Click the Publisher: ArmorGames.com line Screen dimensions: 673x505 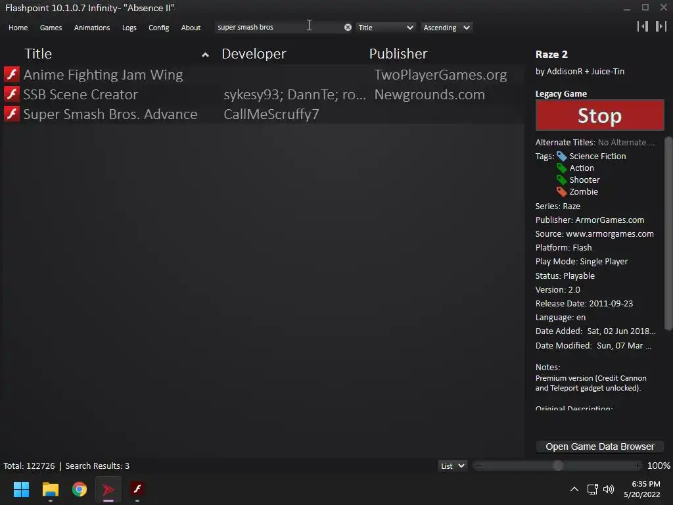590,220
